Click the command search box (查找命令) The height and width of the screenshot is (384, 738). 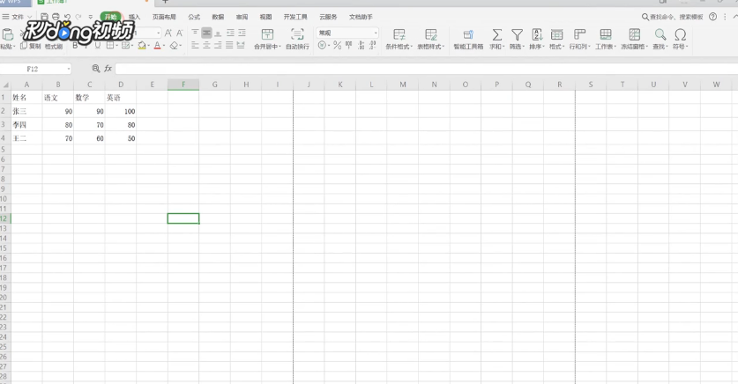tap(673, 17)
